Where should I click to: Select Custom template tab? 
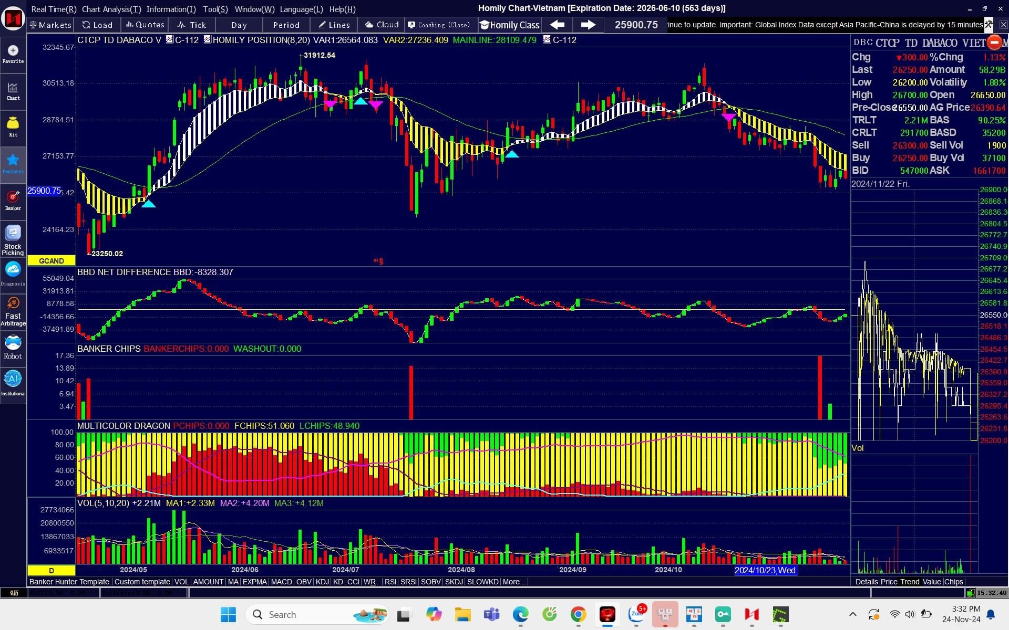[142, 582]
